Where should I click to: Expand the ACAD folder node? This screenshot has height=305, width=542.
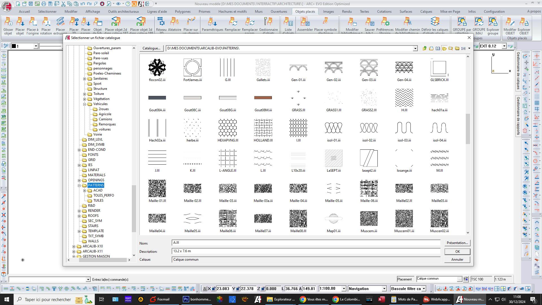[85, 191]
